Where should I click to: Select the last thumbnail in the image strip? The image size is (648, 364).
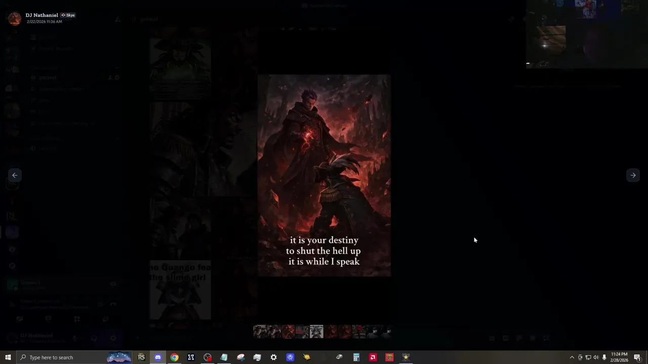point(387,332)
